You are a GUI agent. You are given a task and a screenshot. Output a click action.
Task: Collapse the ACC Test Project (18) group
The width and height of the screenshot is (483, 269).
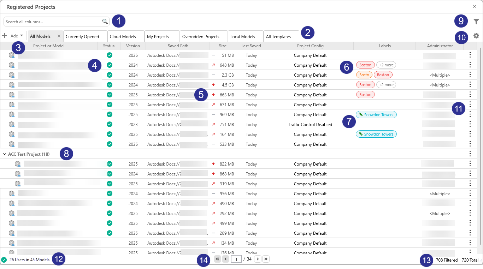(x=4, y=154)
